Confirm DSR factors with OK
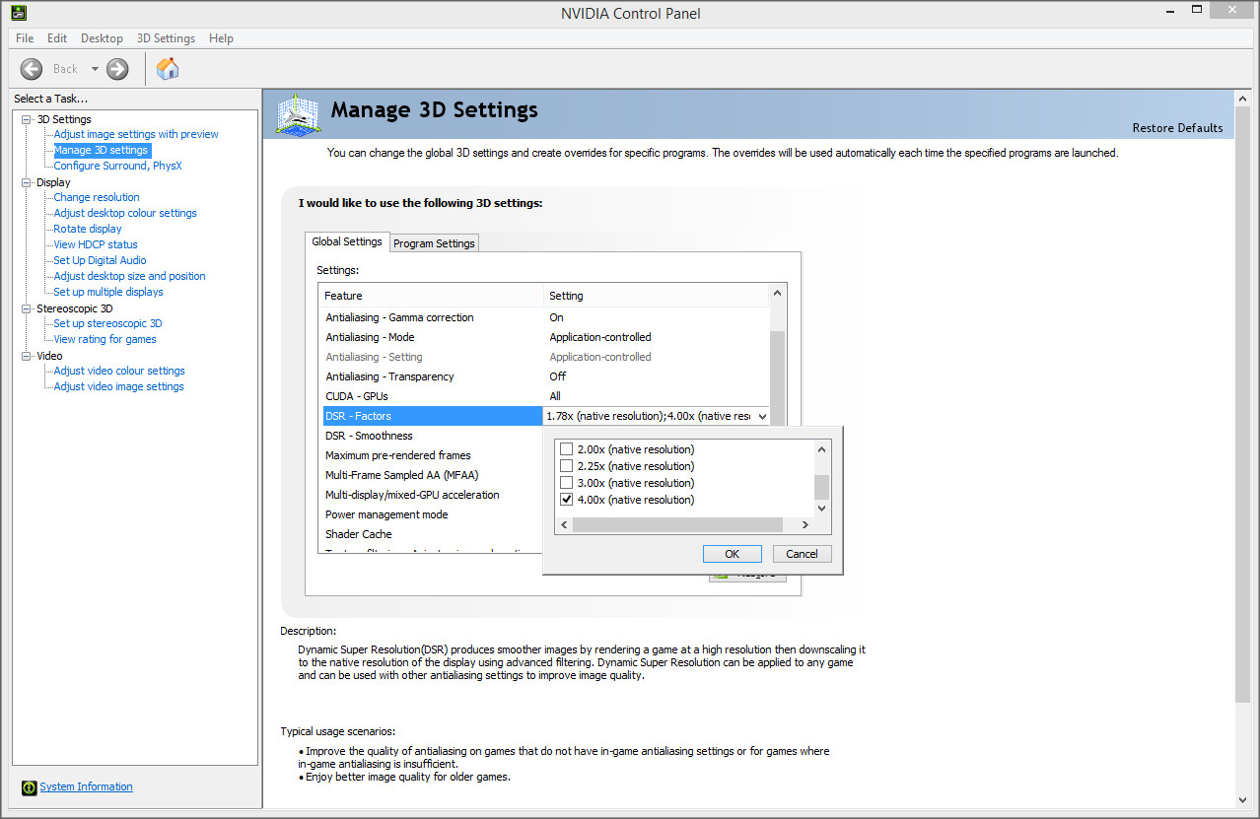Image resolution: width=1260 pixels, height=819 pixels. (x=732, y=554)
